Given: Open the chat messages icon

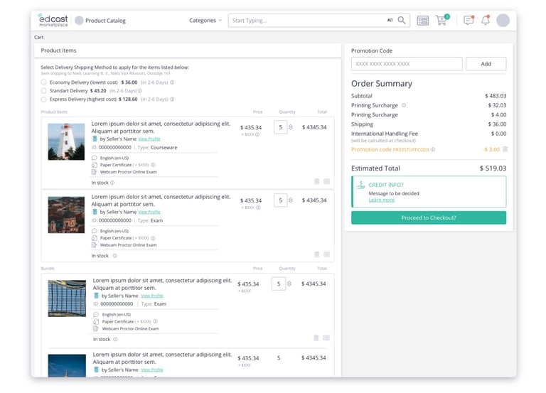Looking at the screenshot, I should [x=469, y=20].
